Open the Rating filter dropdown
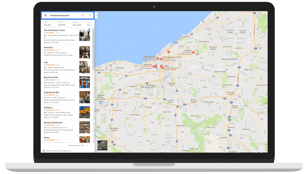This screenshot has width=304, height=174. click(62, 25)
